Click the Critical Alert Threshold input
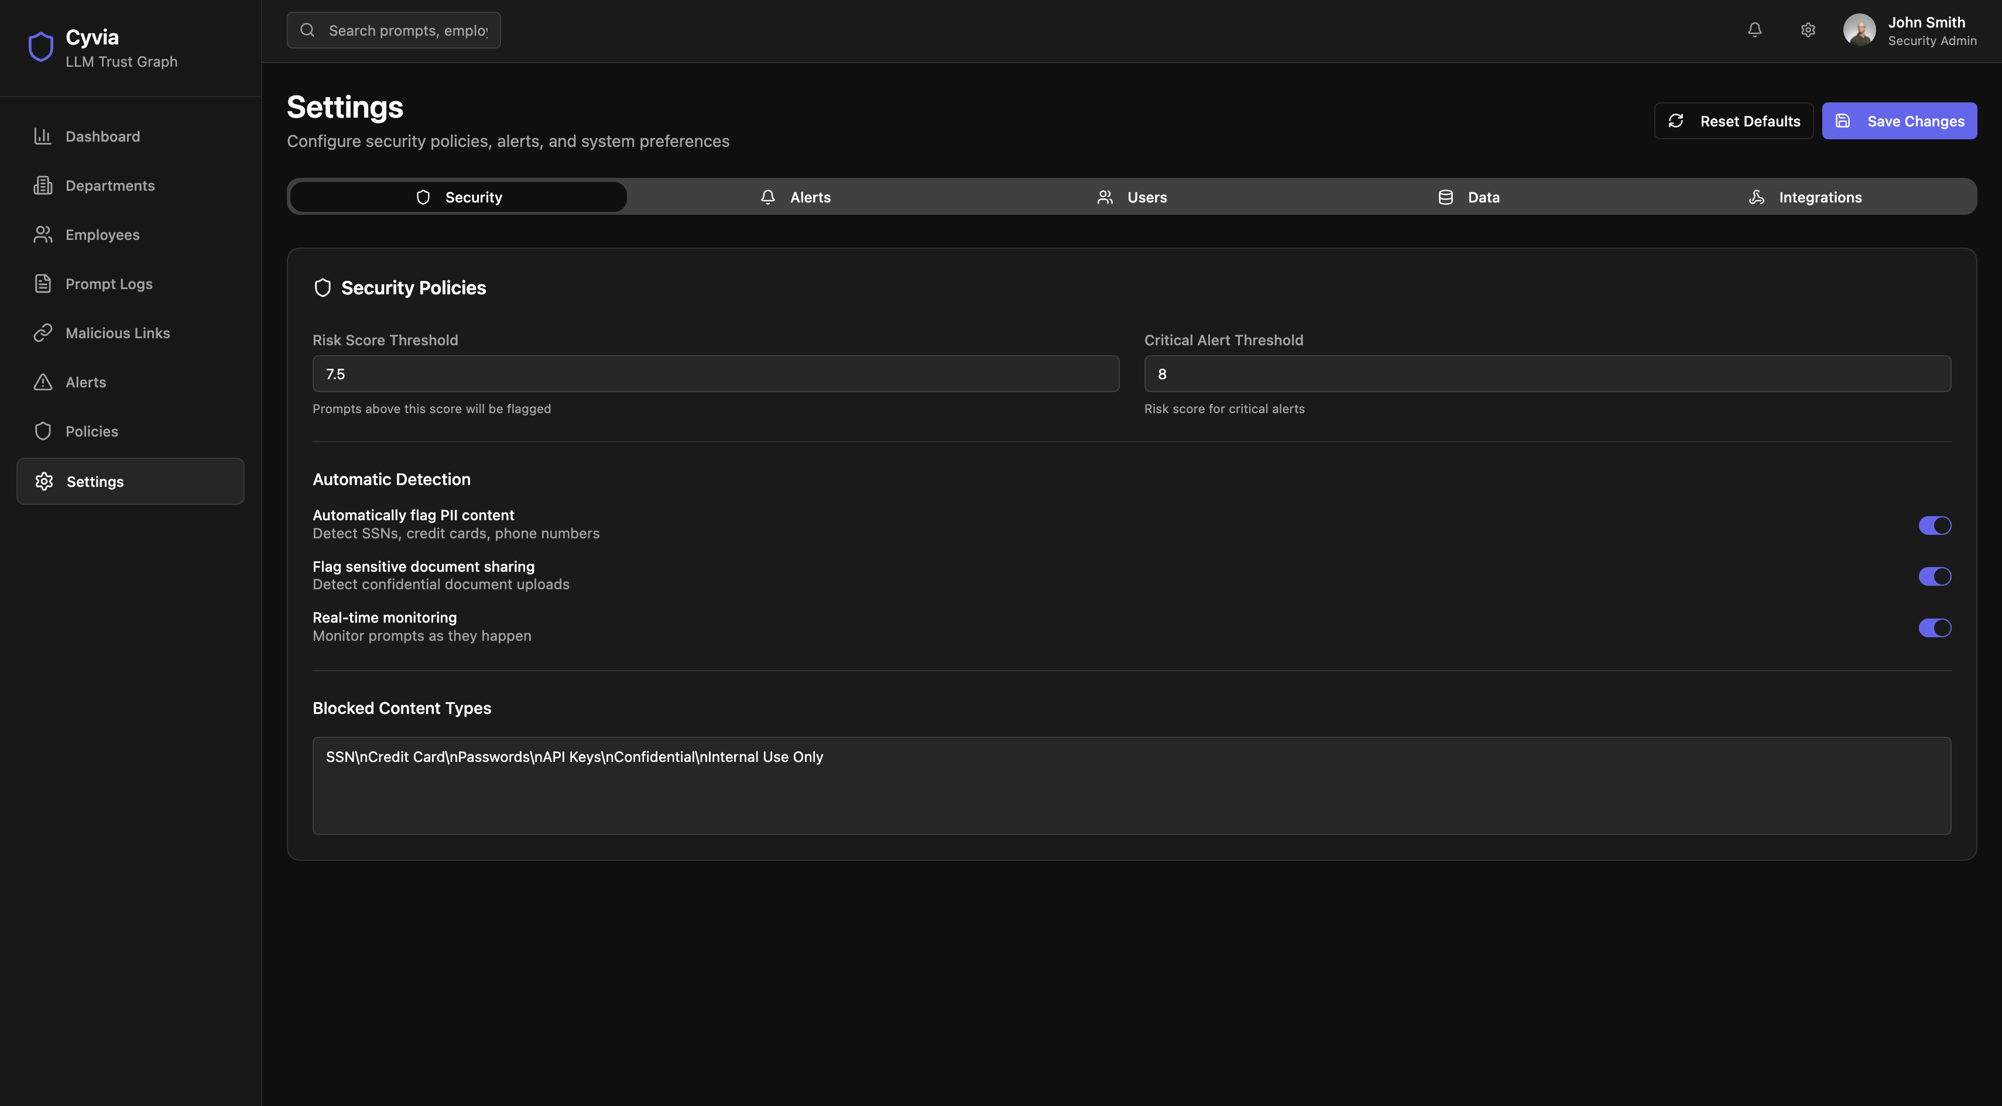 1547,375
